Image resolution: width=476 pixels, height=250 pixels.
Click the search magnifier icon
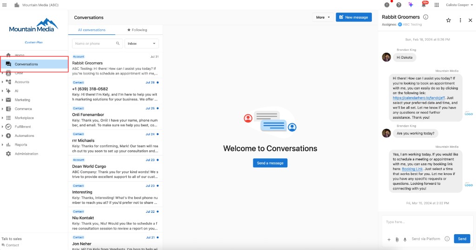[x=118, y=43]
